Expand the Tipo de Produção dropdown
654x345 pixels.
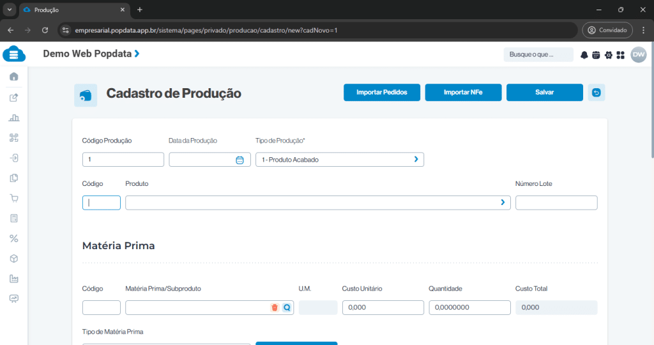point(416,160)
